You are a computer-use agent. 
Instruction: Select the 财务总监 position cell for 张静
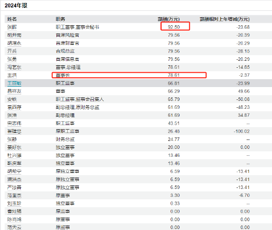[65, 139]
